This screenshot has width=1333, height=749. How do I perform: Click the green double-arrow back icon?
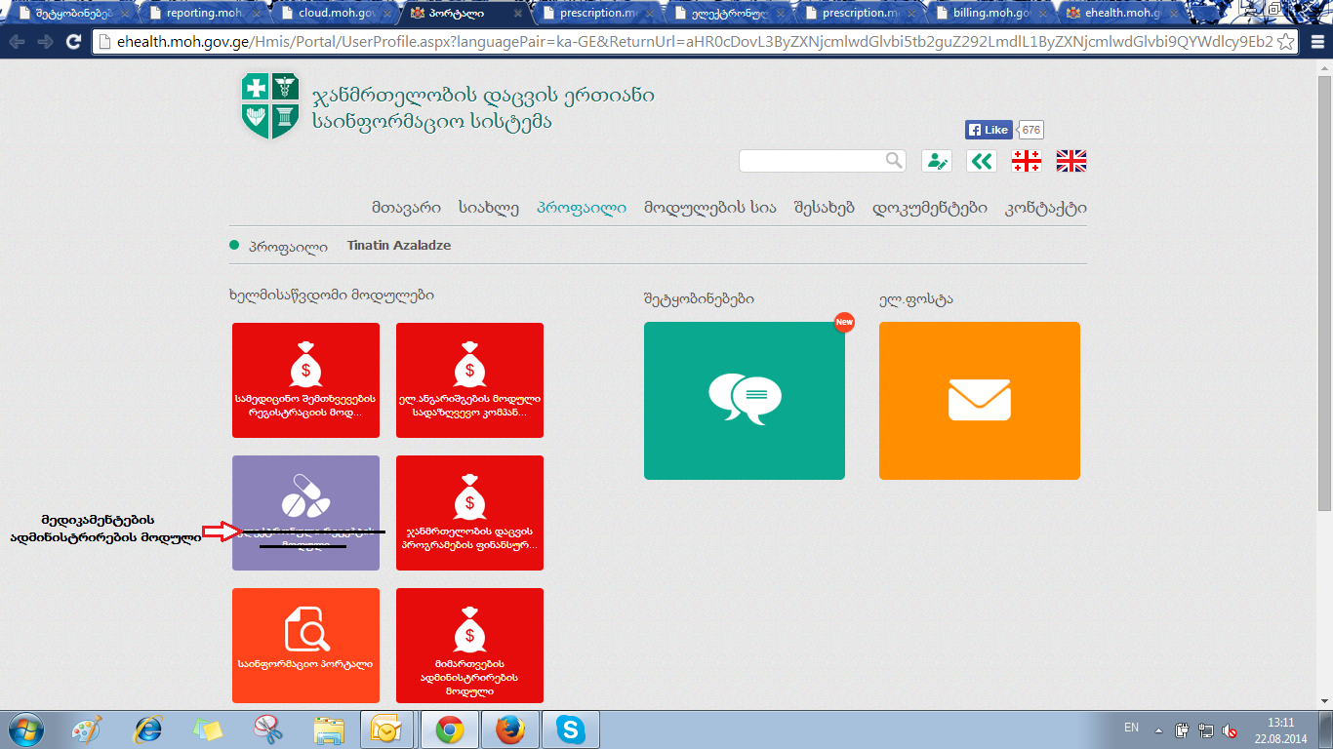click(981, 162)
